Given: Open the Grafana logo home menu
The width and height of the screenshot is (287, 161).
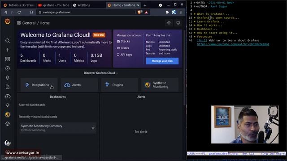Looking at the screenshot, I should tap(8, 21).
